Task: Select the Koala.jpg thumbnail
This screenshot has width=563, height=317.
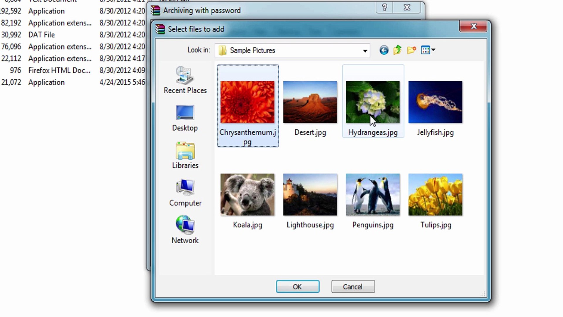Action: coord(247,194)
